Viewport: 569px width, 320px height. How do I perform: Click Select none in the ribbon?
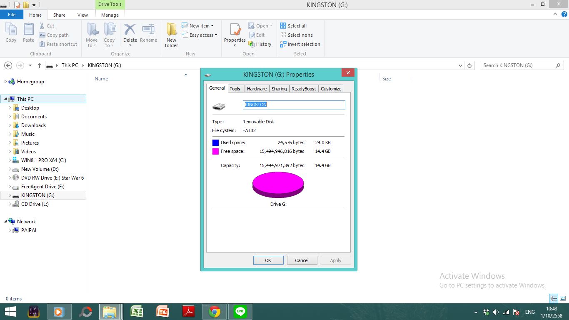click(296, 35)
